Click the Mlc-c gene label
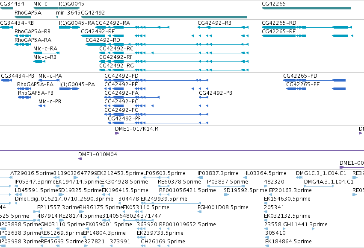This screenshot has height=248, width=364. (x=40, y=4)
